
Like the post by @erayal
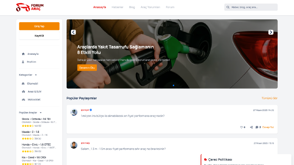click(x=241, y=127)
